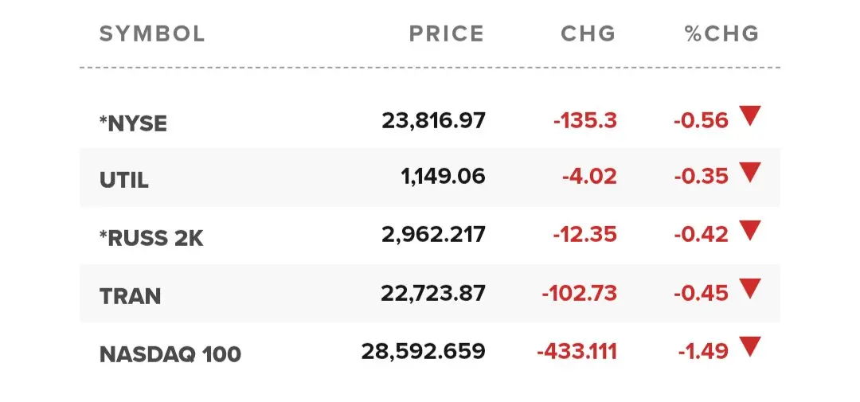Click the -0.35 percent change value
The height and width of the screenshot is (402, 860).
pos(701,178)
